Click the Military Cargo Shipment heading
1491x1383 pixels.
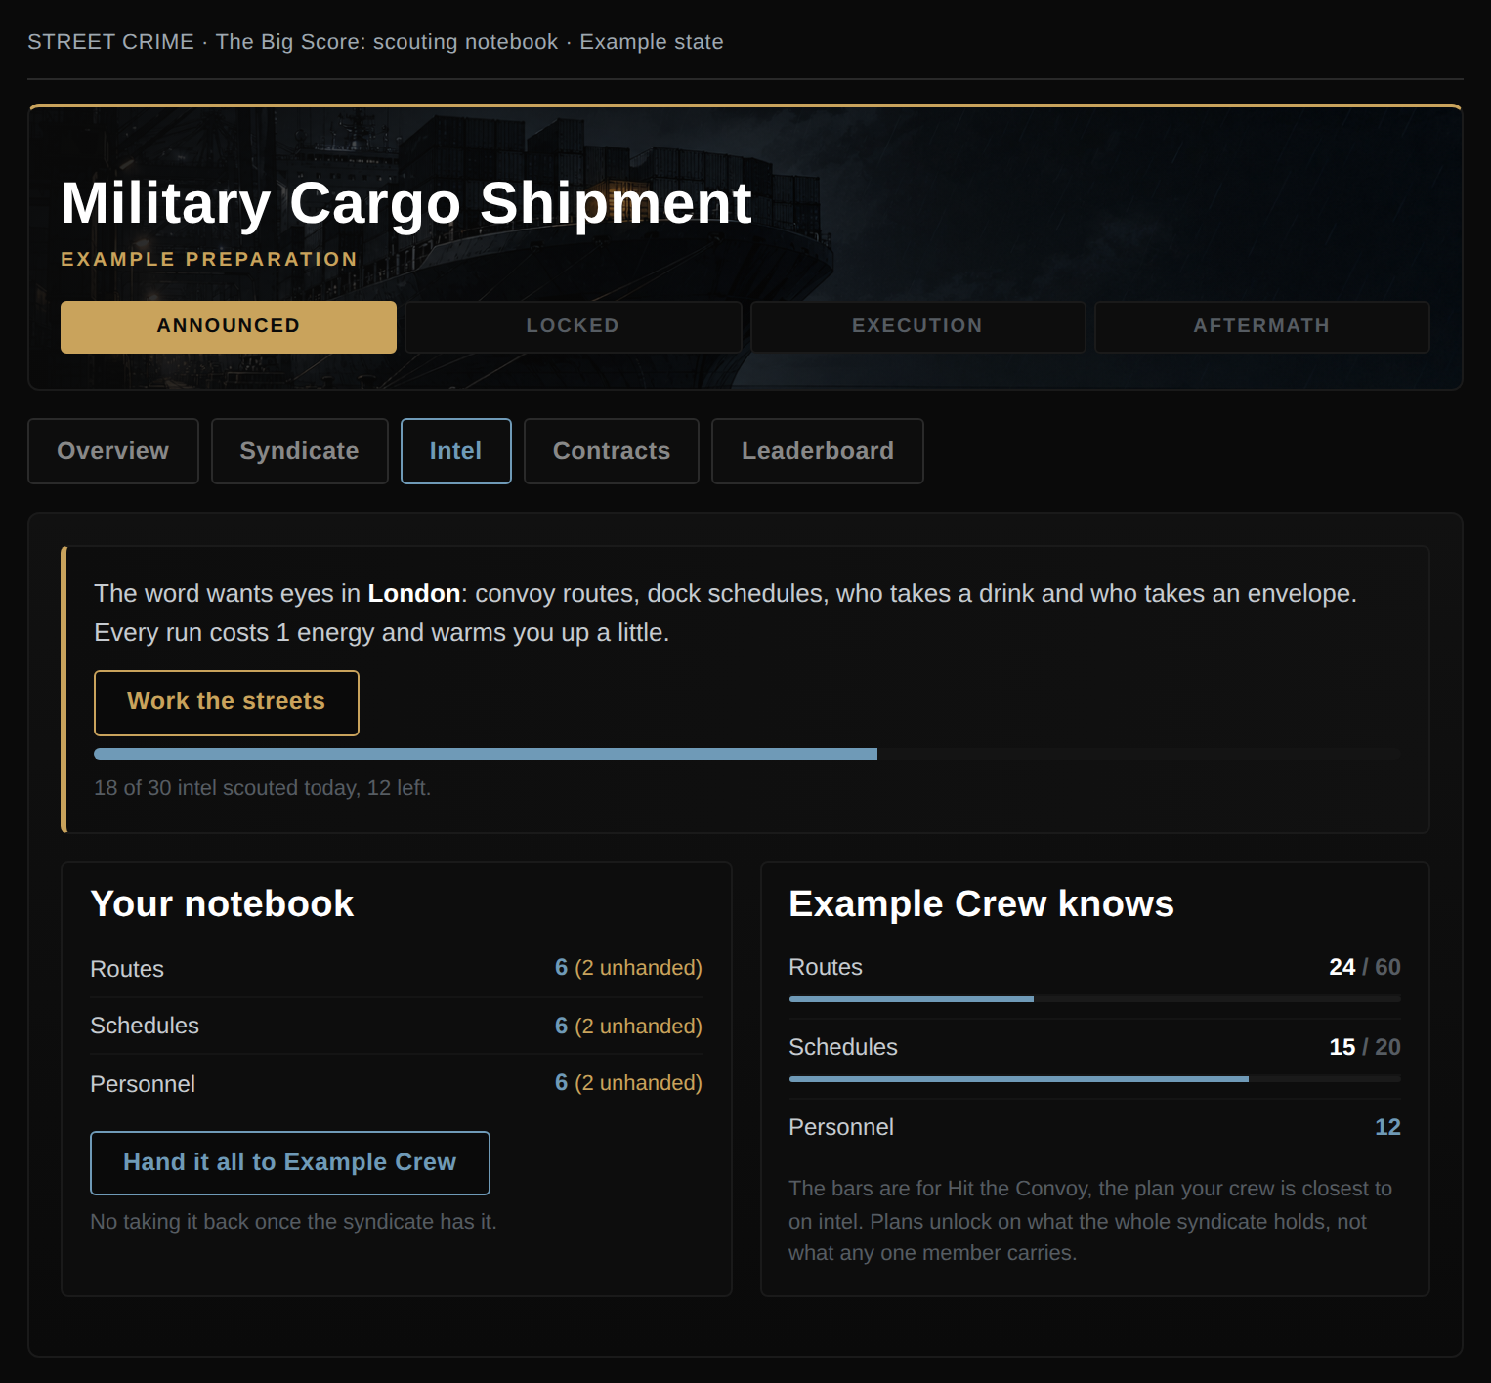pos(406,203)
